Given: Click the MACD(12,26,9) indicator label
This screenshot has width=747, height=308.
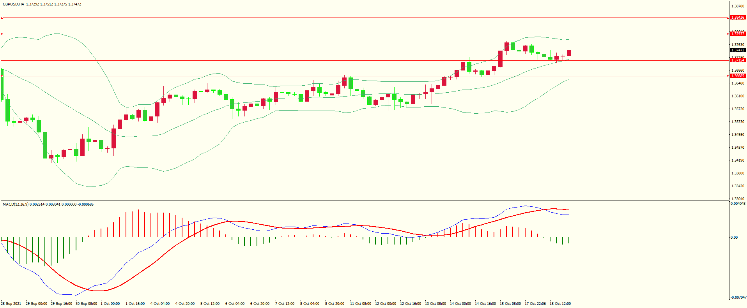Looking at the screenshot, I should (16, 204).
